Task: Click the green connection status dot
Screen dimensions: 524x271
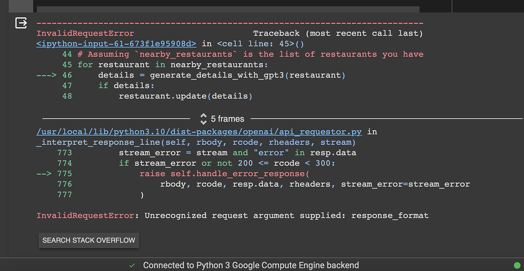Action: point(517,265)
